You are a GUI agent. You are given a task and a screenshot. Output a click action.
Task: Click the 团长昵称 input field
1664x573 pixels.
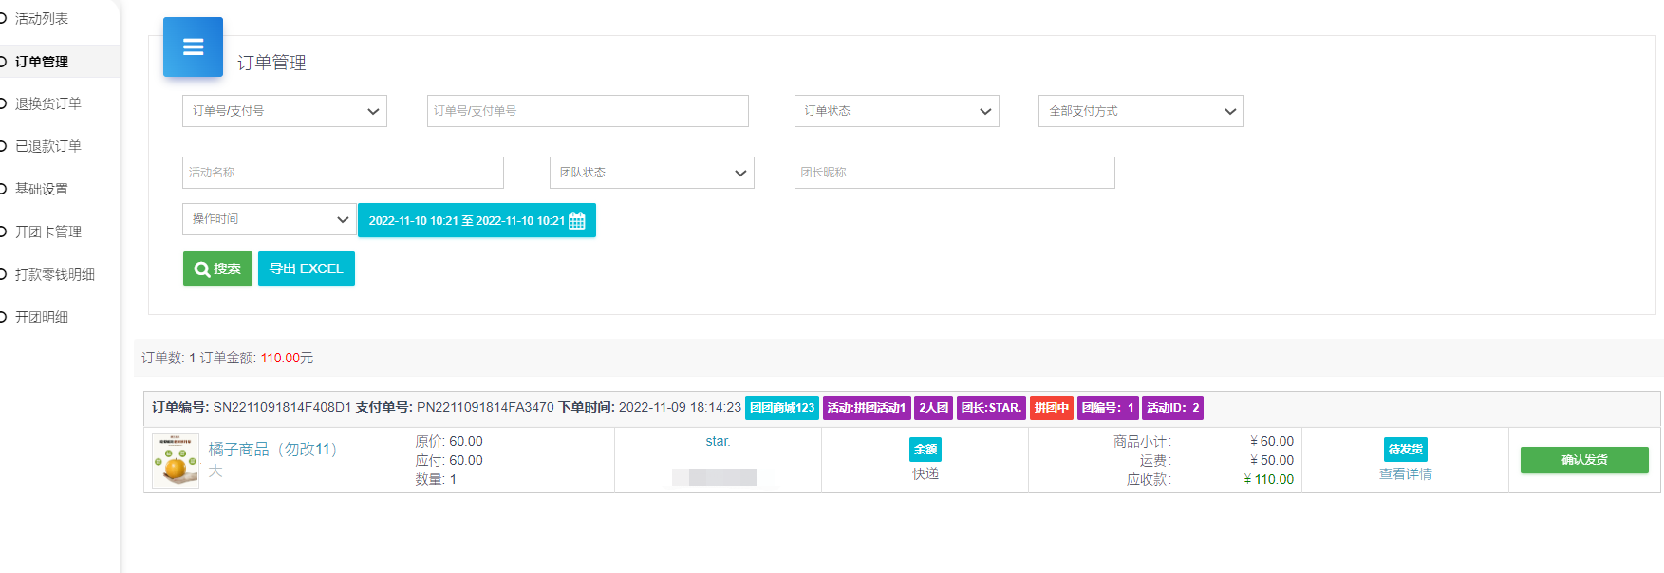(953, 173)
